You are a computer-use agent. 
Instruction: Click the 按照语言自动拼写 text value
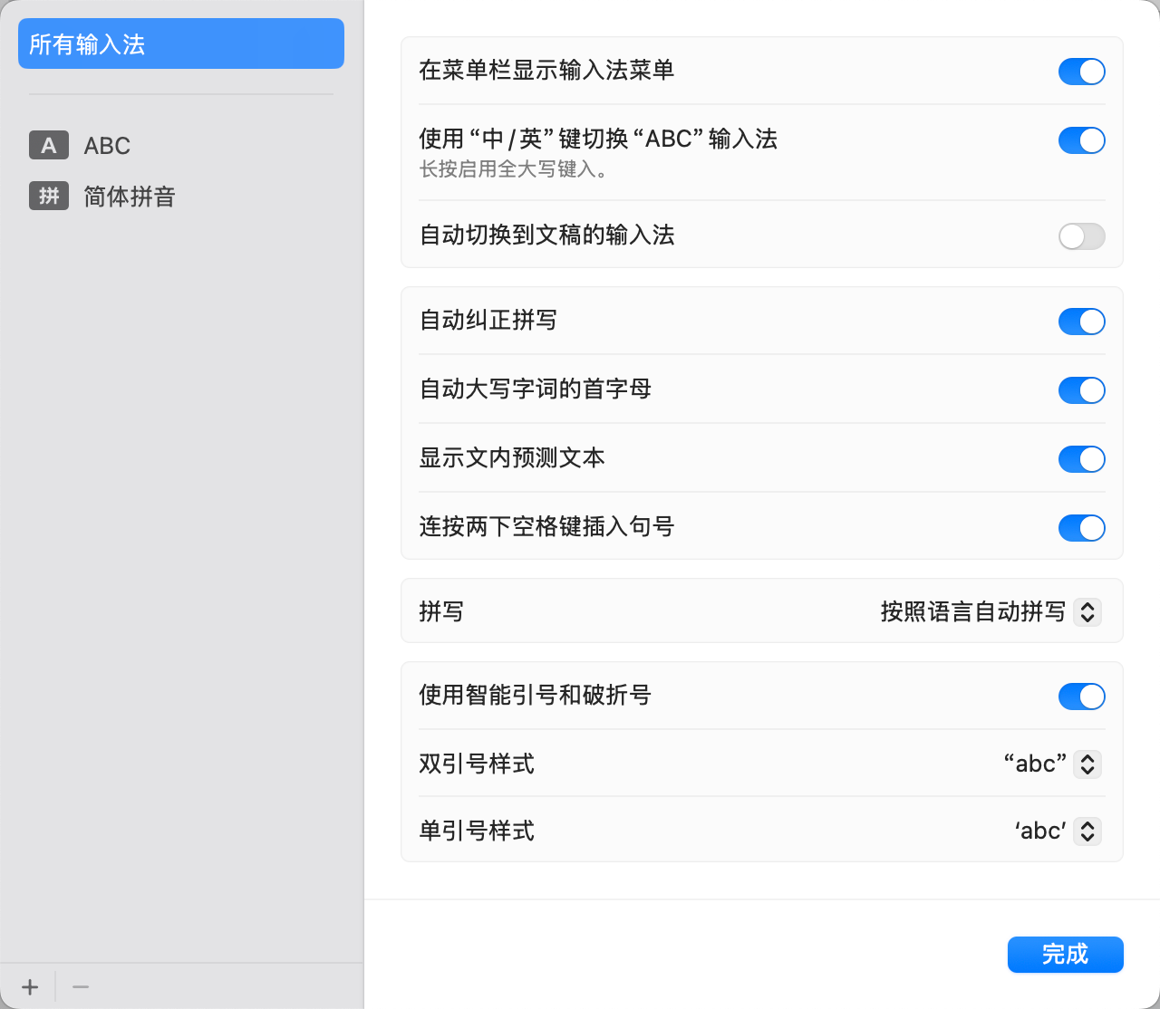pos(972,612)
